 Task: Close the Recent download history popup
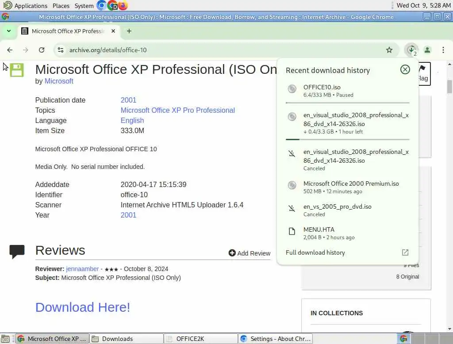click(x=405, y=69)
